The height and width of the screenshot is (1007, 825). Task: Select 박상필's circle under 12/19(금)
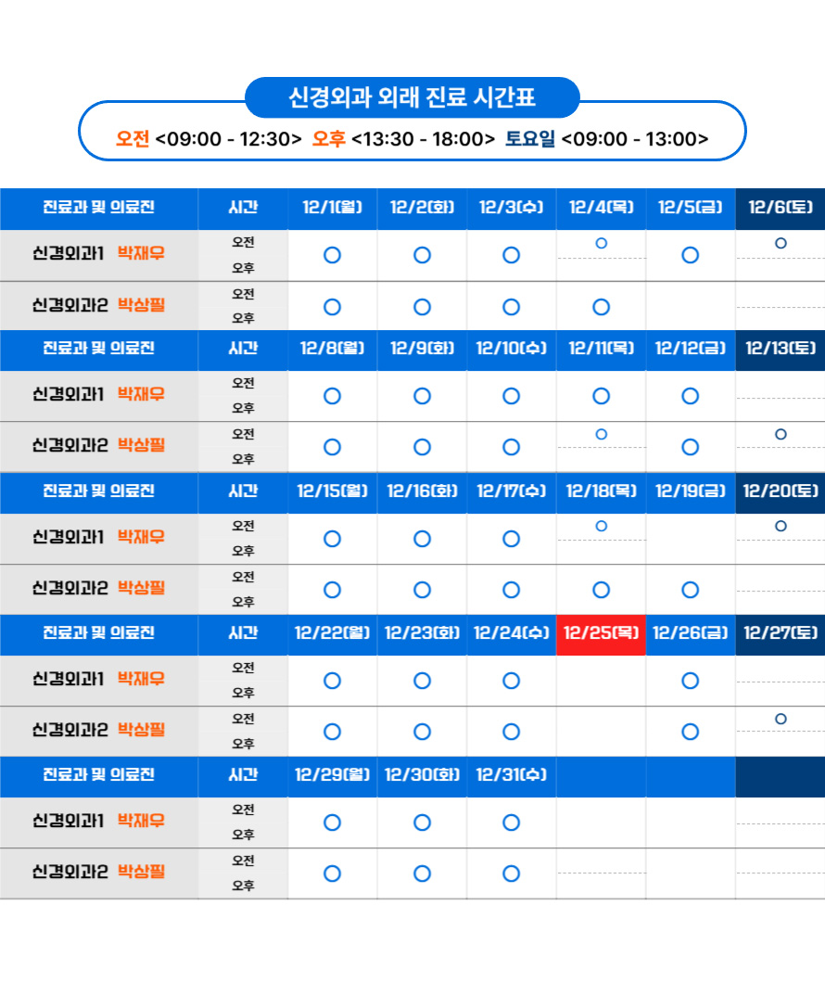(690, 590)
